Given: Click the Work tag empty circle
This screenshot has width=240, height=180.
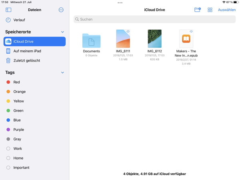Looking at the screenshot, I should tap(8, 148).
